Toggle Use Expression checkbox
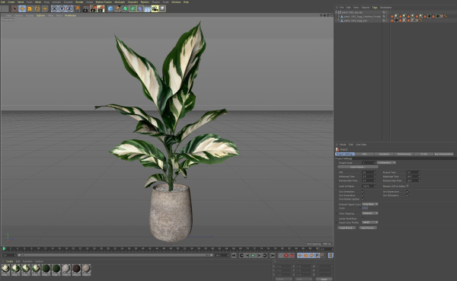The image size is (457, 281). coord(407,191)
